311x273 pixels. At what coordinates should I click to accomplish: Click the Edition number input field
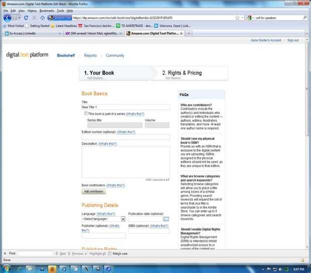pyautogui.click(x=125, y=137)
